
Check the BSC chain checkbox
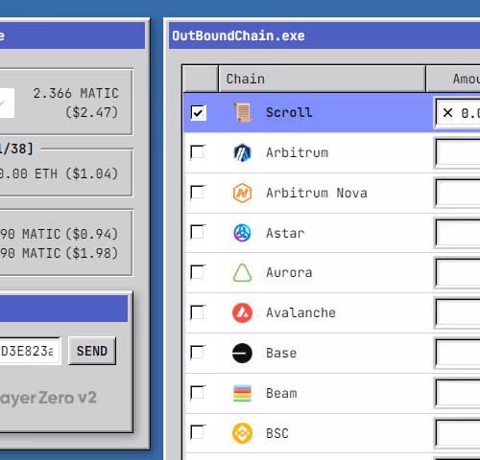coord(198,433)
